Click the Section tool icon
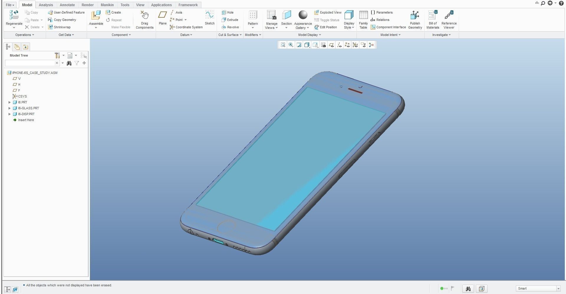 286,15
